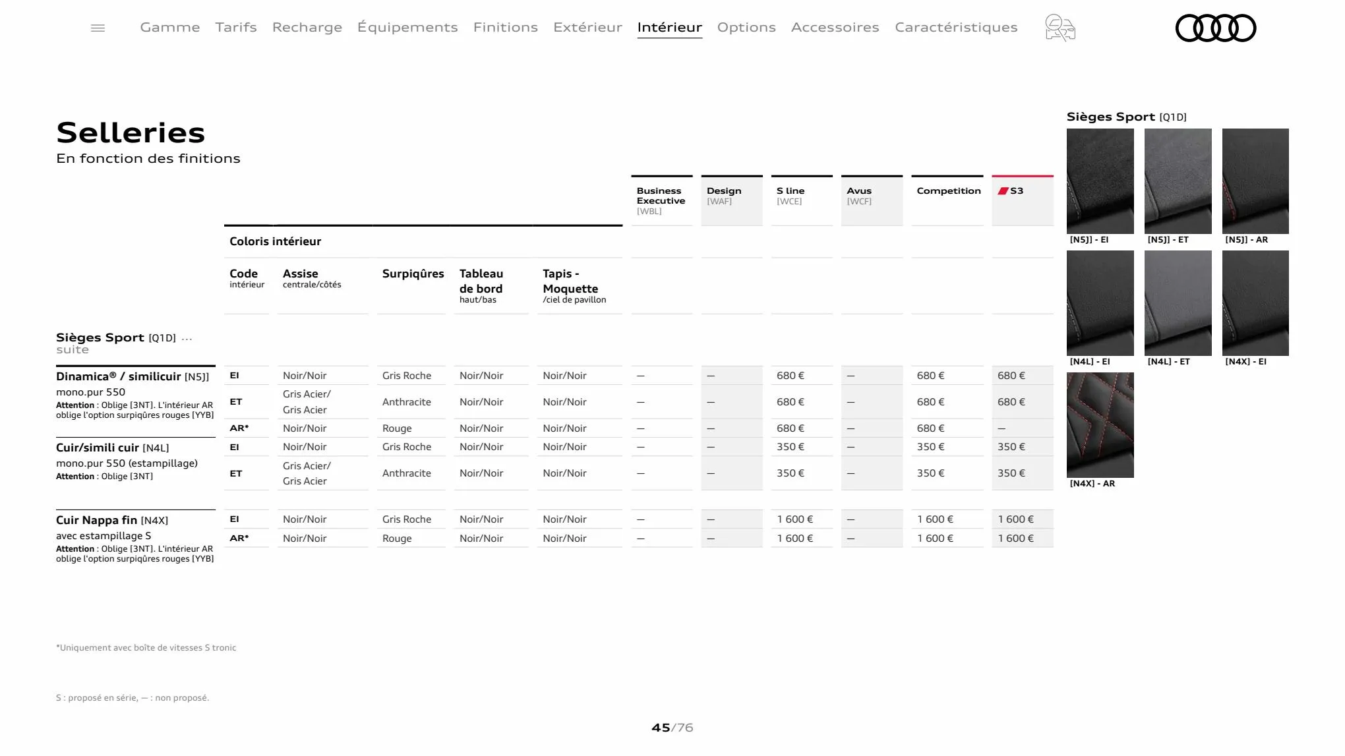Click the 'Cuir Nappa fin [N4X]' row title
Viewport: 1345px width, 756px height.
coord(112,520)
